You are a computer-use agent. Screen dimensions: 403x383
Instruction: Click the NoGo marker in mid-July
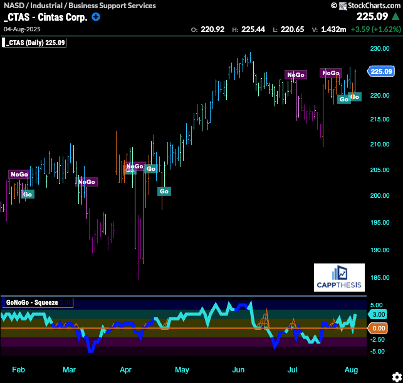(331, 73)
